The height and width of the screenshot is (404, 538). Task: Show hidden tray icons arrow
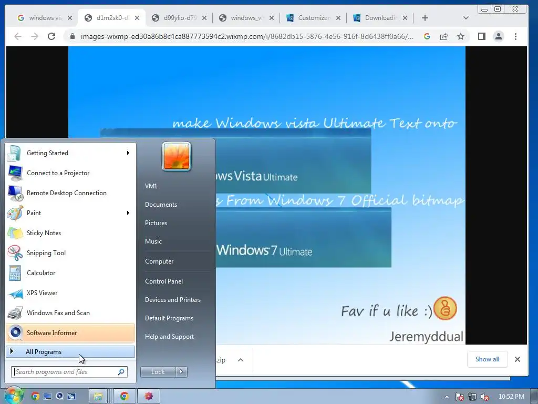pyautogui.click(x=447, y=397)
